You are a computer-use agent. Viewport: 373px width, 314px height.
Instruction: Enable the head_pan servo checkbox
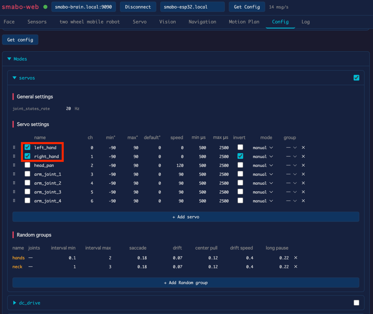tap(27, 165)
